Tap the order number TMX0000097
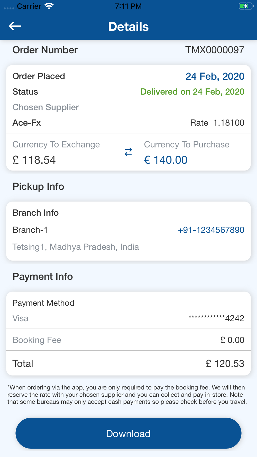The image size is (257, 457). [x=215, y=50]
